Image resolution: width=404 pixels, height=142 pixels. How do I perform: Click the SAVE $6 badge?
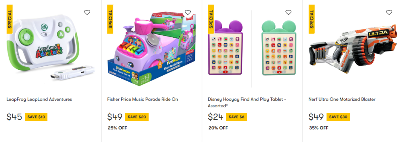[x=236, y=117]
